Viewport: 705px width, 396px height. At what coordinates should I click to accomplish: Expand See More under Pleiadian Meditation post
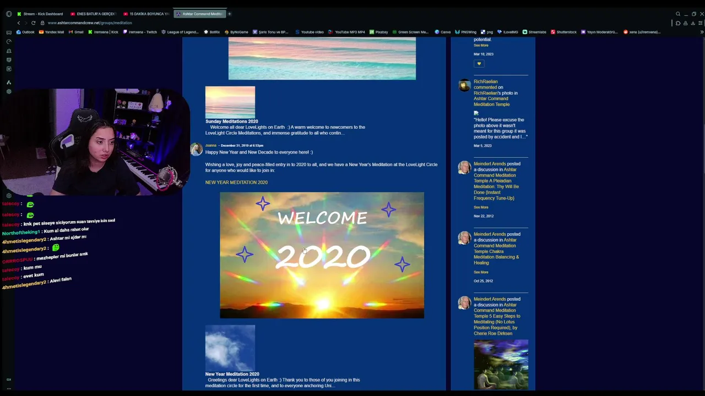(x=481, y=207)
